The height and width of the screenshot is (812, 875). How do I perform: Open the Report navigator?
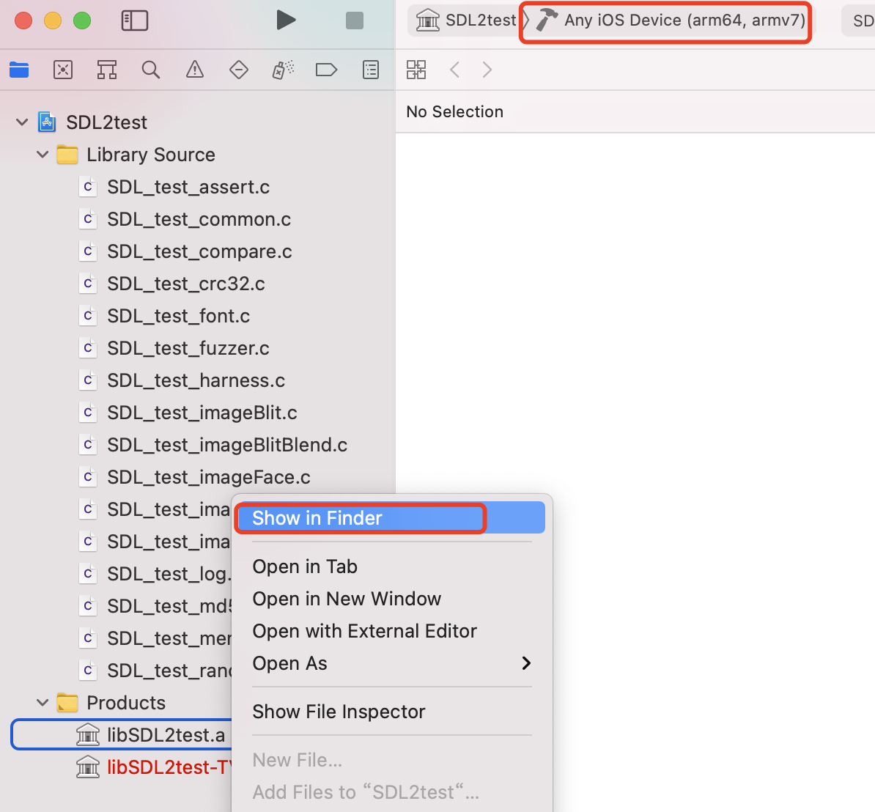(x=371, y=70)
